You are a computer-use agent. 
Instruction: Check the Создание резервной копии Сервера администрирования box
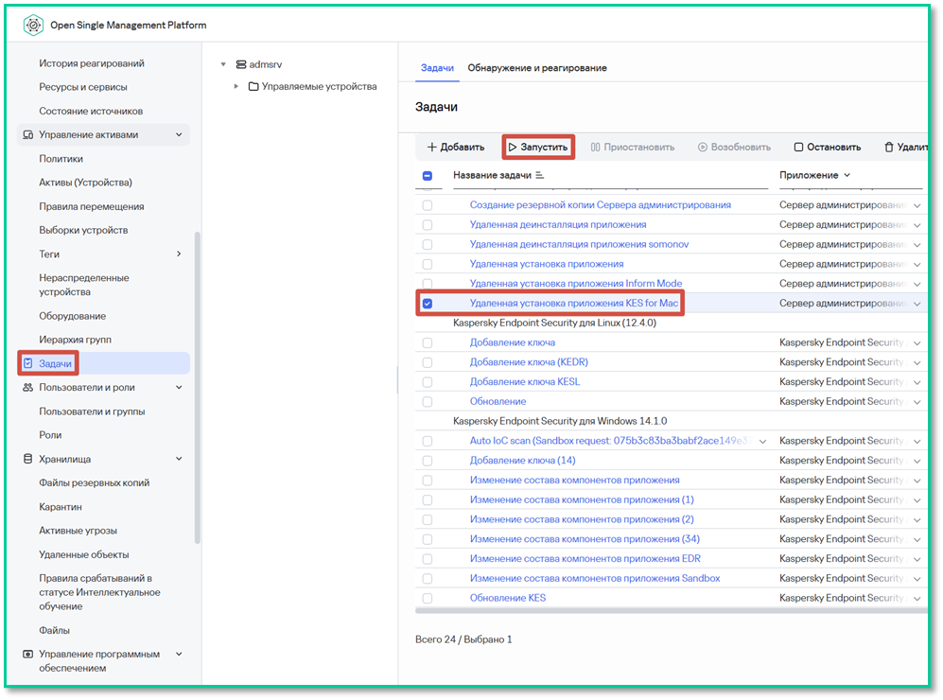428,205
